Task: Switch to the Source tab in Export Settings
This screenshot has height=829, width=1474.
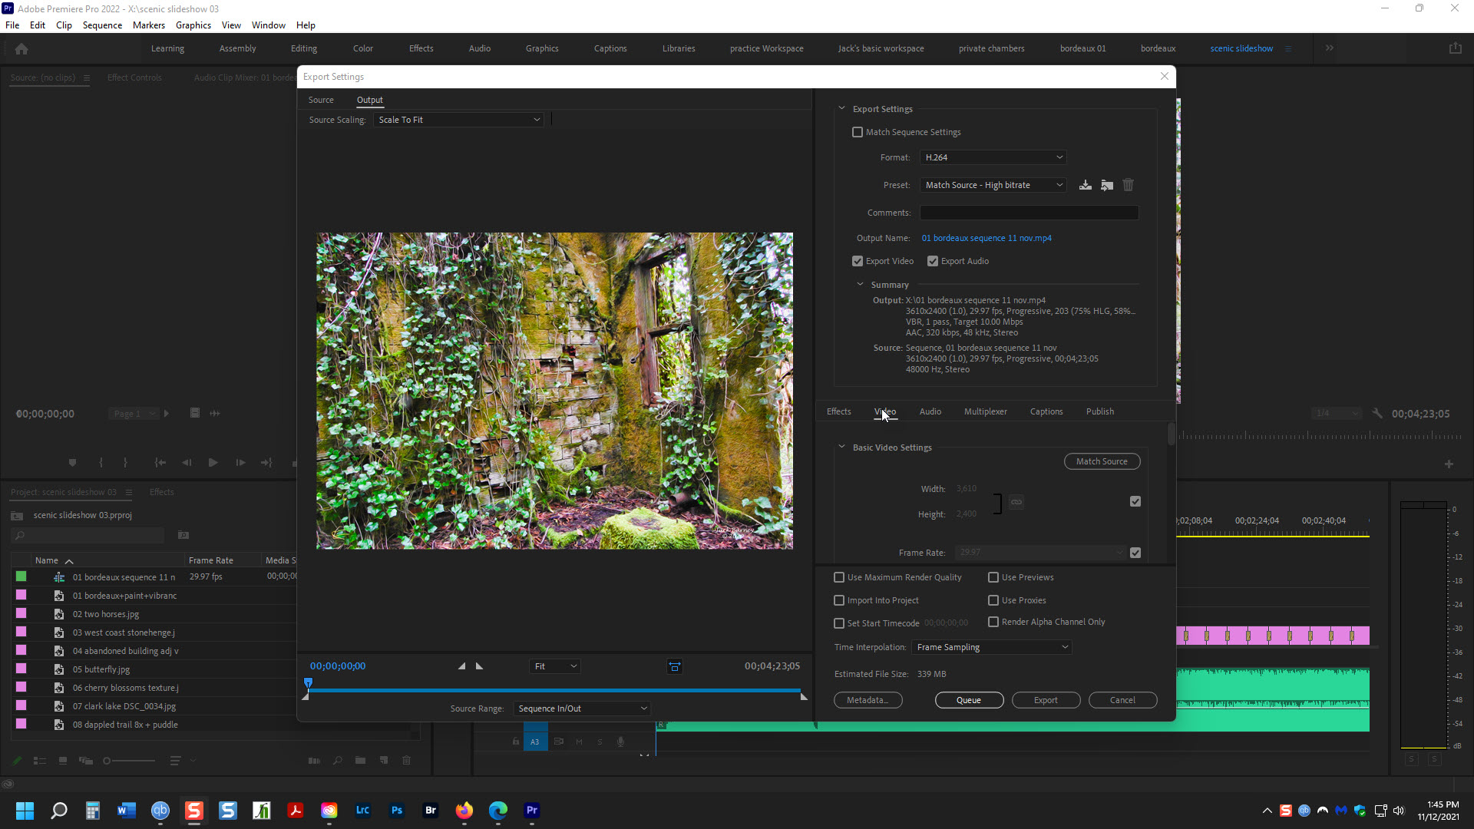Action: click(321, 100)
